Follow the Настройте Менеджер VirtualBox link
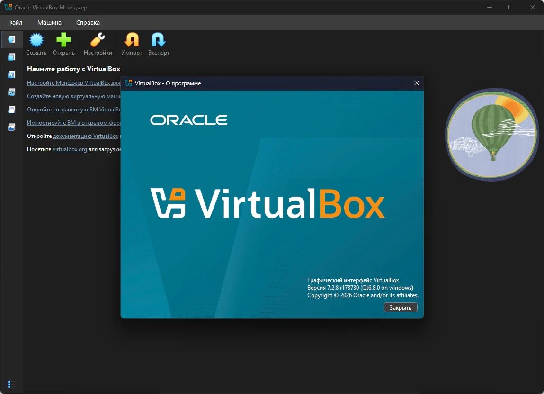 73,83
